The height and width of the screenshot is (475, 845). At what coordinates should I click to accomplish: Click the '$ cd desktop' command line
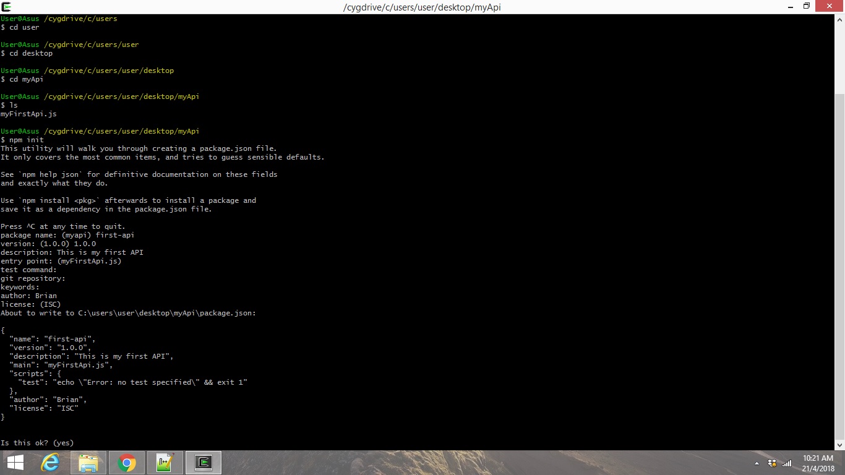click(27, 53)
